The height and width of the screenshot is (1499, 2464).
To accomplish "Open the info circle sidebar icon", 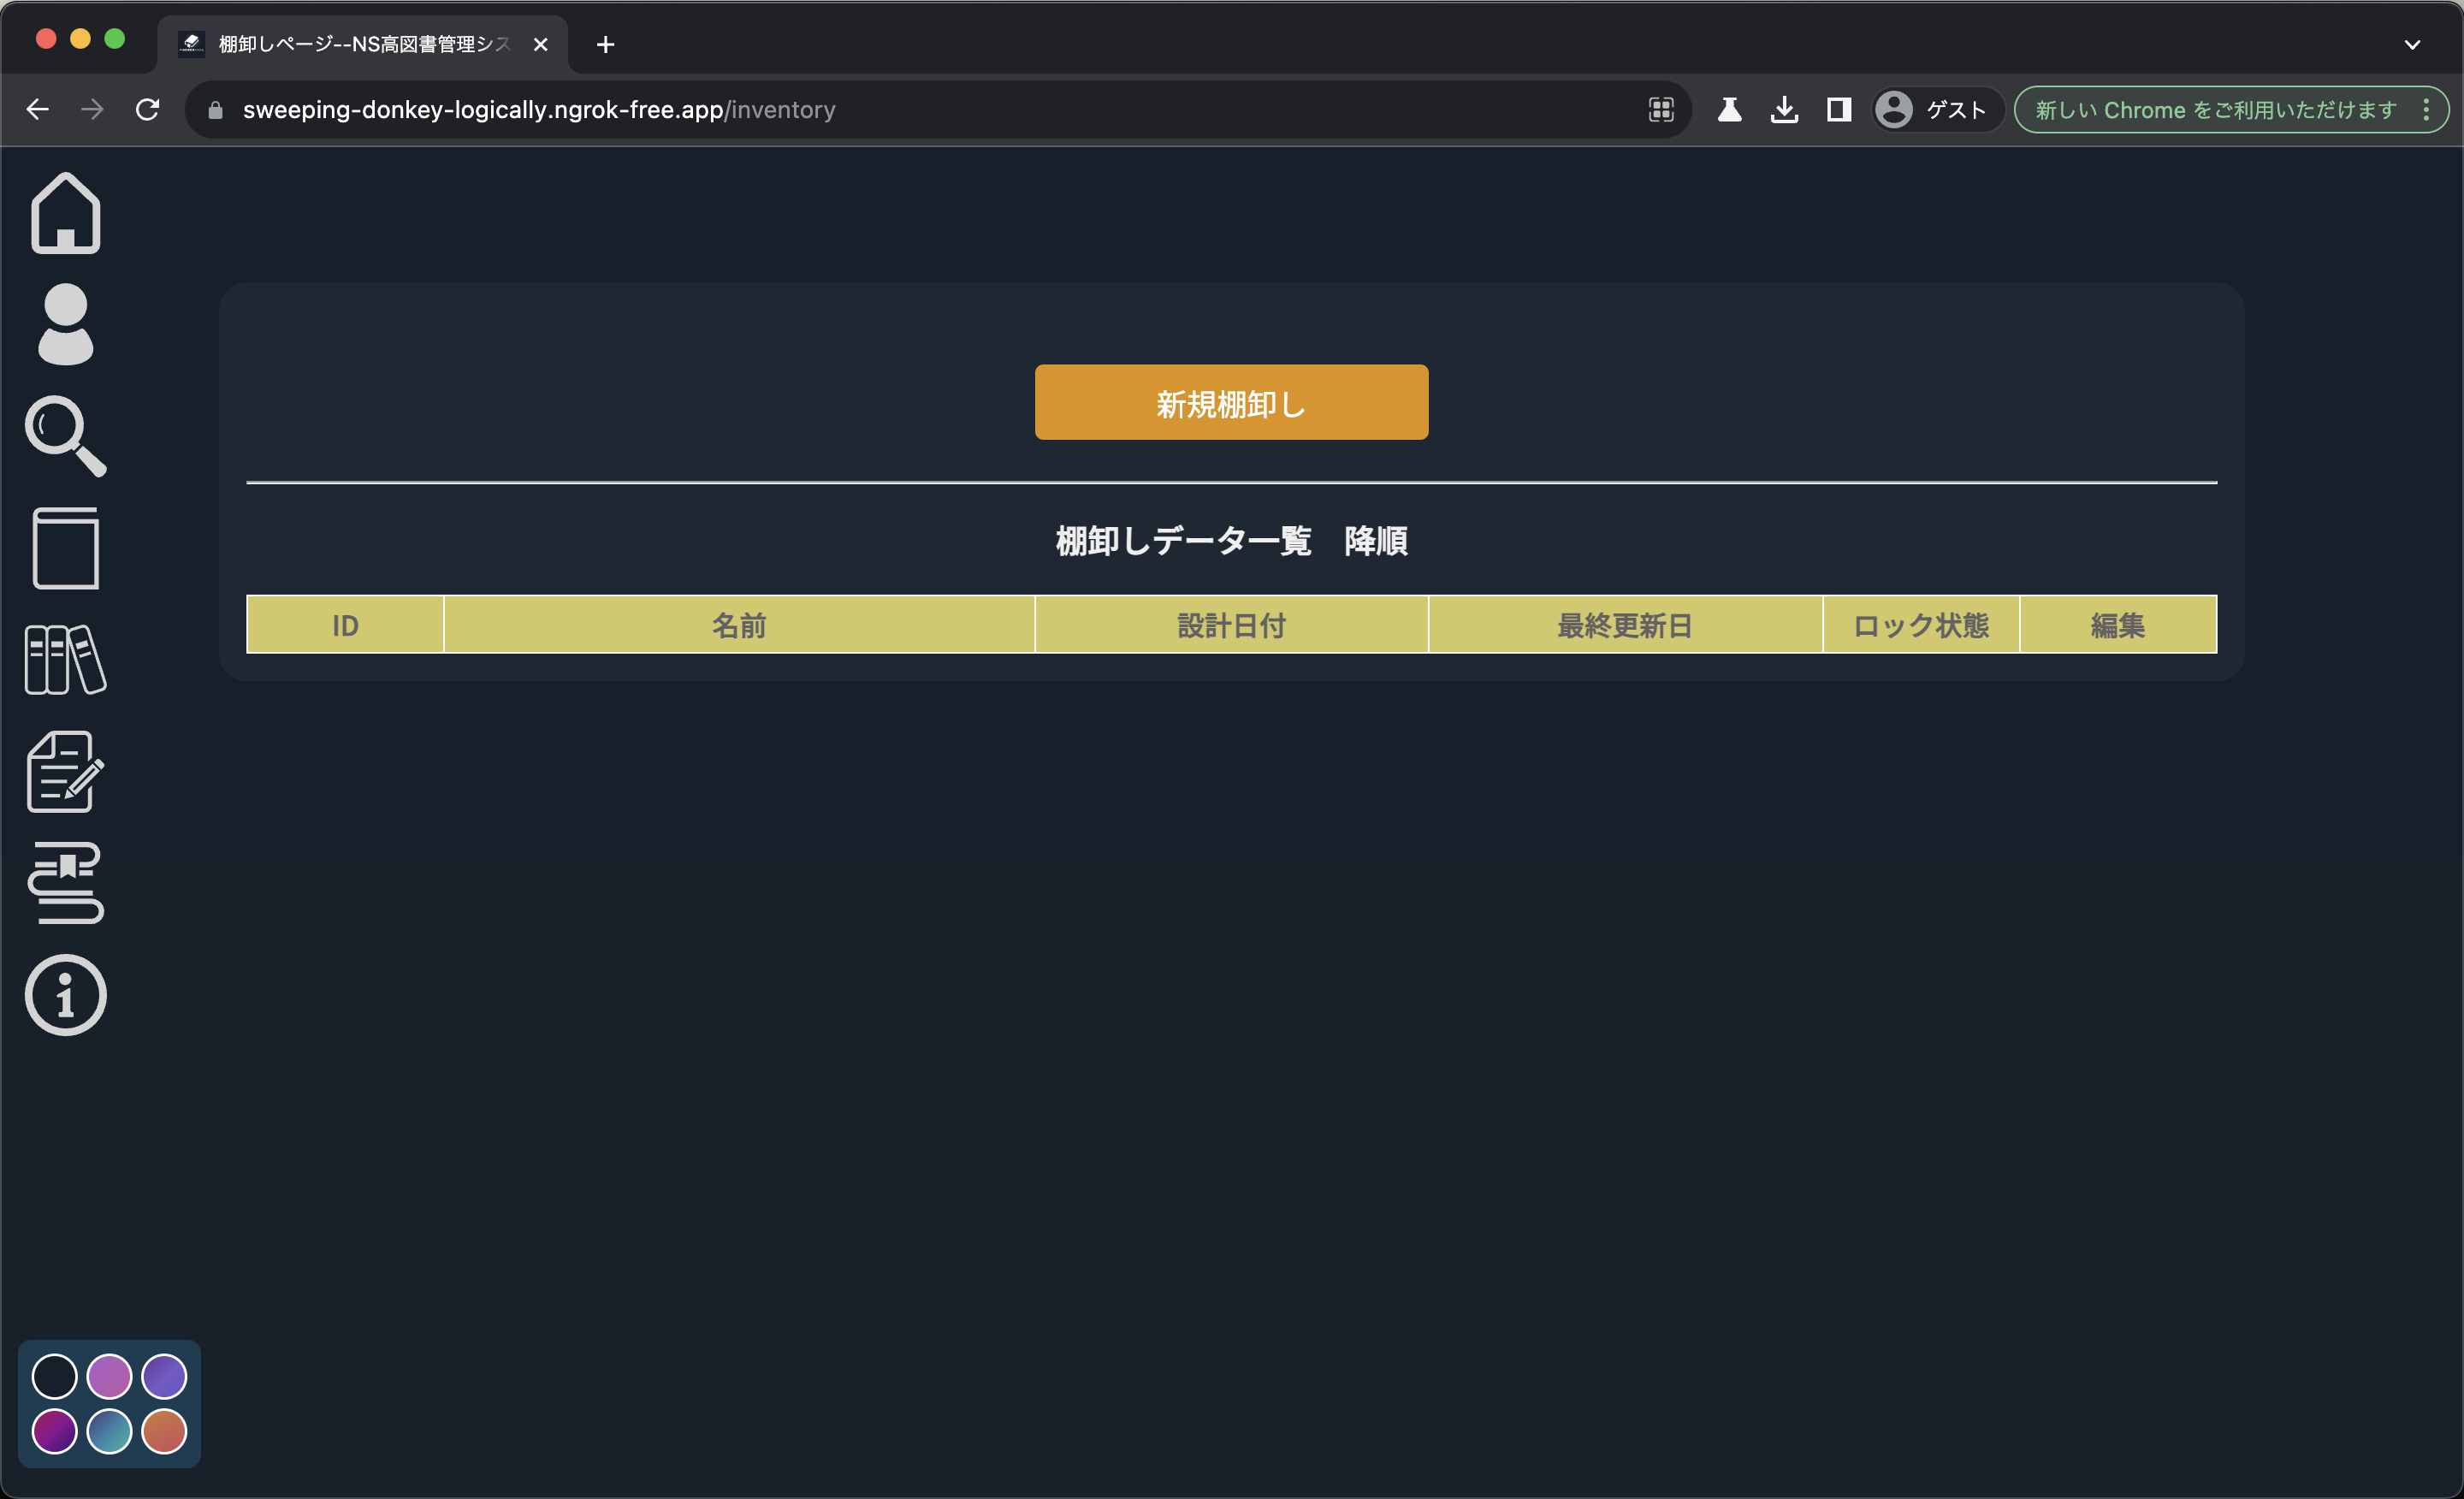I will point(66,995).
